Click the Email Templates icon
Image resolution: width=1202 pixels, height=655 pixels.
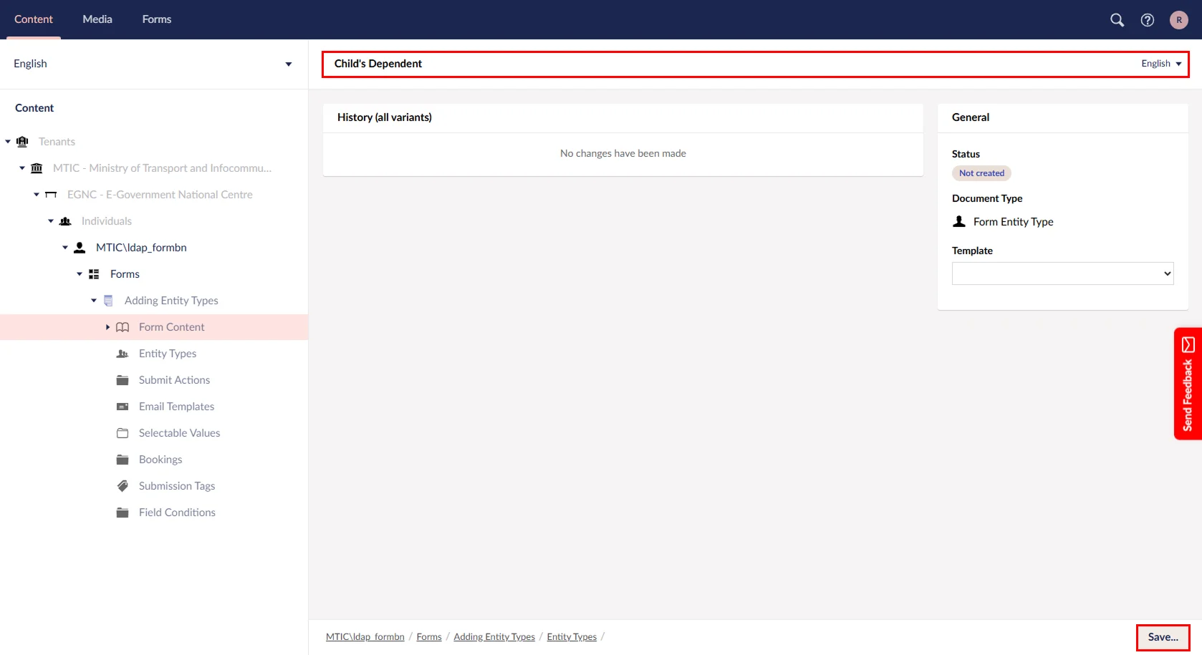[x=122, y=407]
